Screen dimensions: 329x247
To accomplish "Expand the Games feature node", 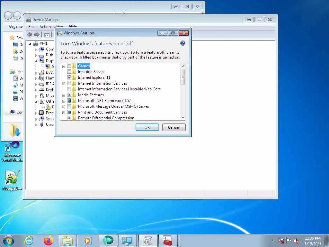I will pos(64,66).
